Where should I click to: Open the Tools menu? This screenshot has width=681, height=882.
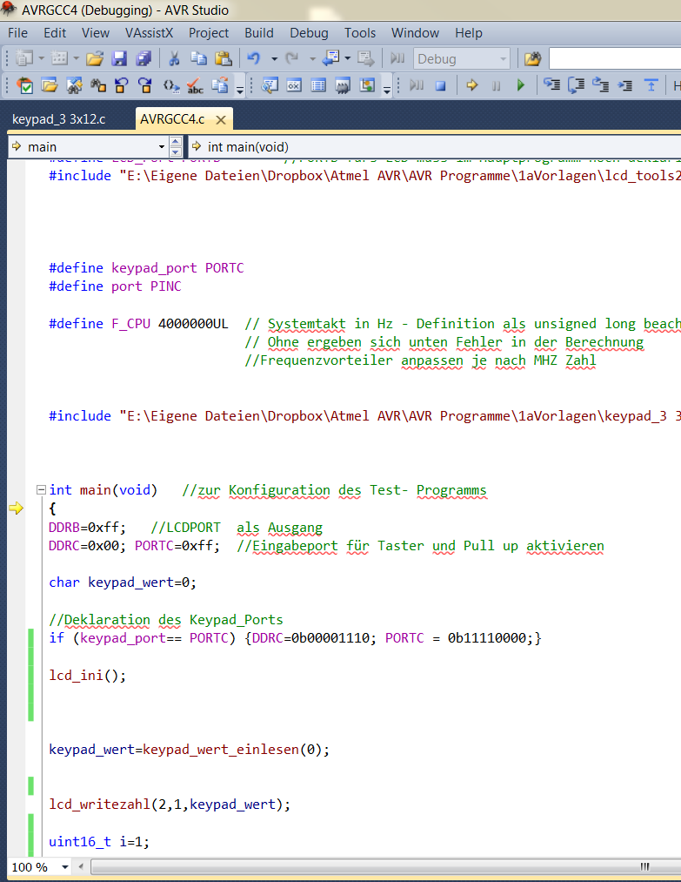pos(360,33)
